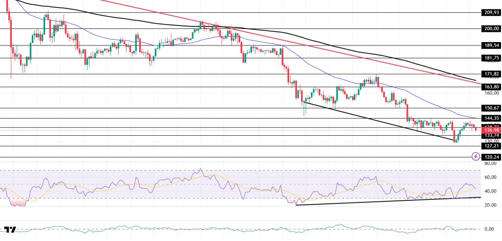Select the 181,75 resistance level label
The width and height of the screenshot is (502, 241).
click(x=491, y=58)
